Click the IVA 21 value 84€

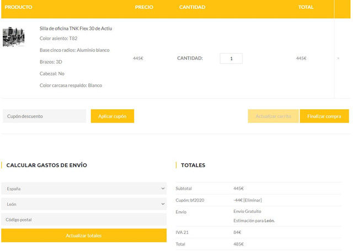tap(237, 232)
